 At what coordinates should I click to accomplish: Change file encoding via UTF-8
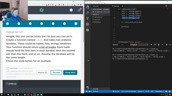pyautogui.click(x=147, y=91)
